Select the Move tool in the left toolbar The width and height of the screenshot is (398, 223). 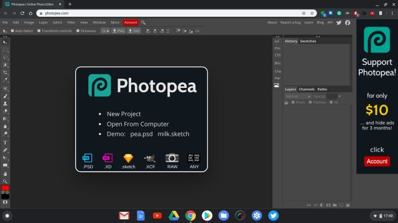[5, 42]
